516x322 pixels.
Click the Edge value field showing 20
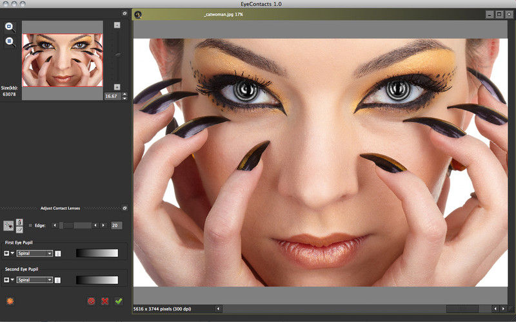(117, 225)
